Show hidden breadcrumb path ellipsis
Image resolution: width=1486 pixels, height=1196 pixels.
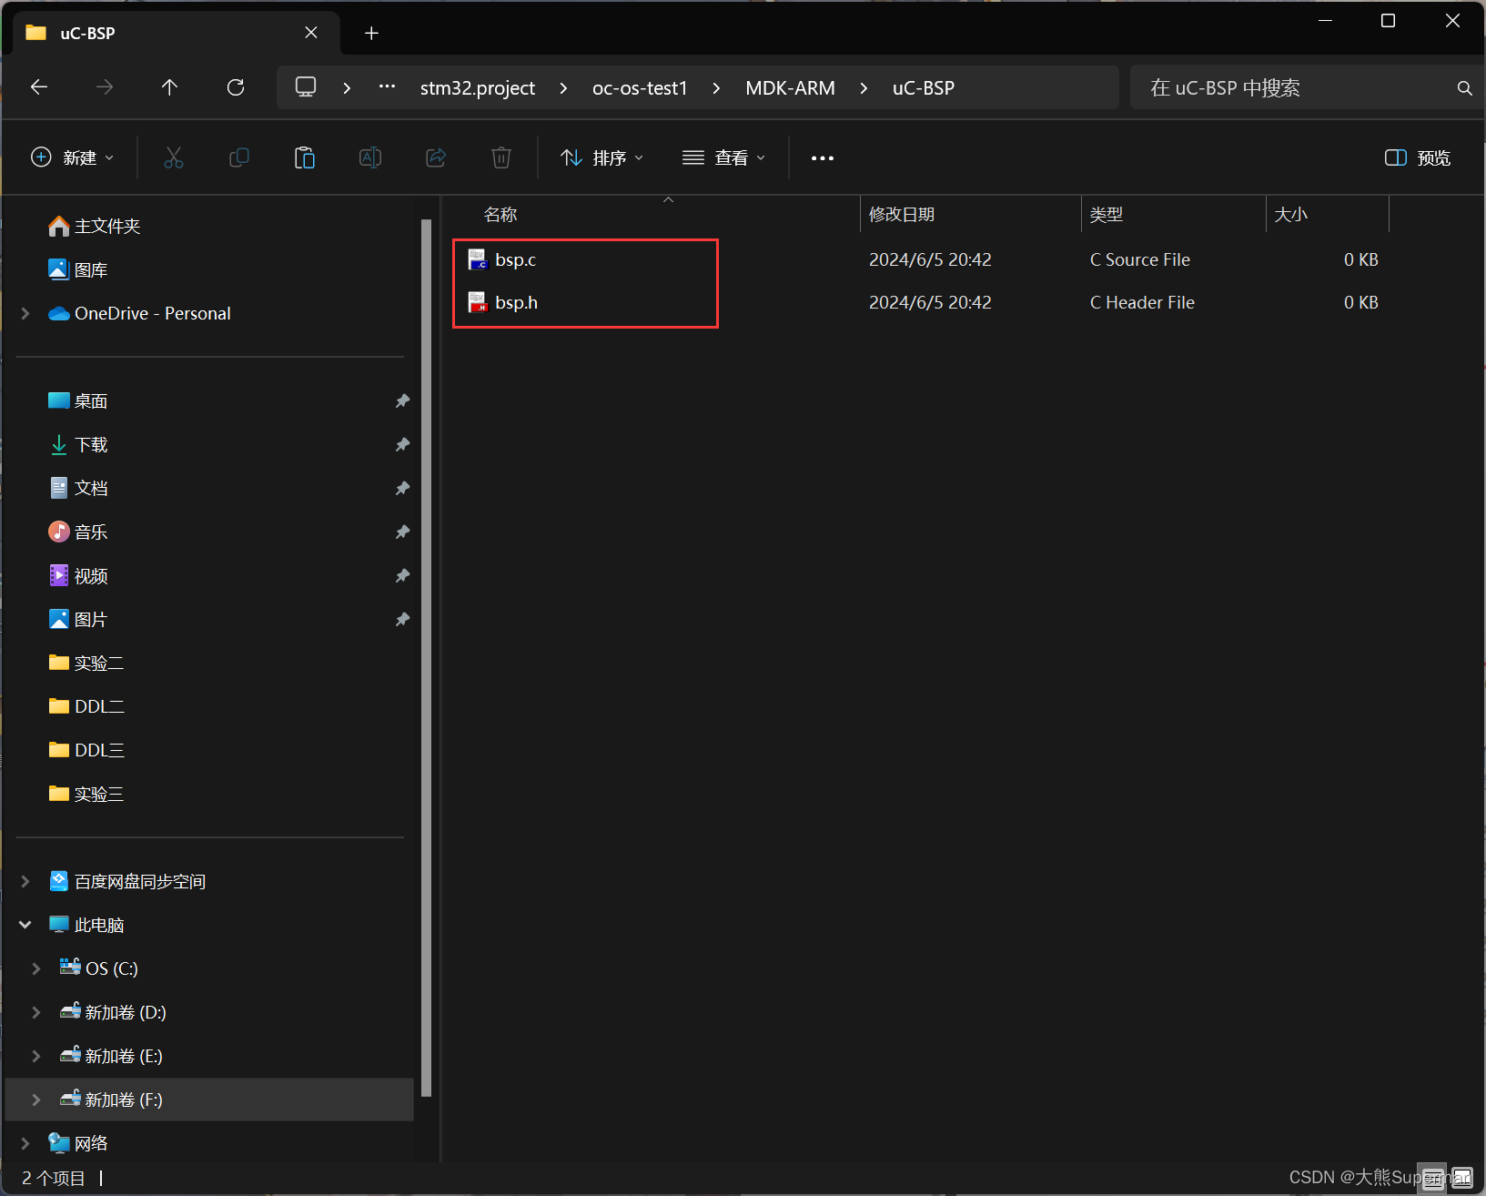click(387, 87)
